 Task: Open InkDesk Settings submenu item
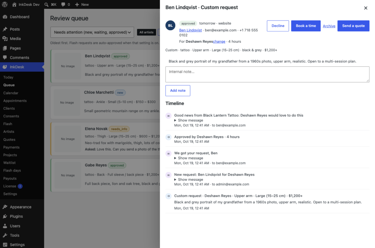pyautogui.click(x=10, y=194)
